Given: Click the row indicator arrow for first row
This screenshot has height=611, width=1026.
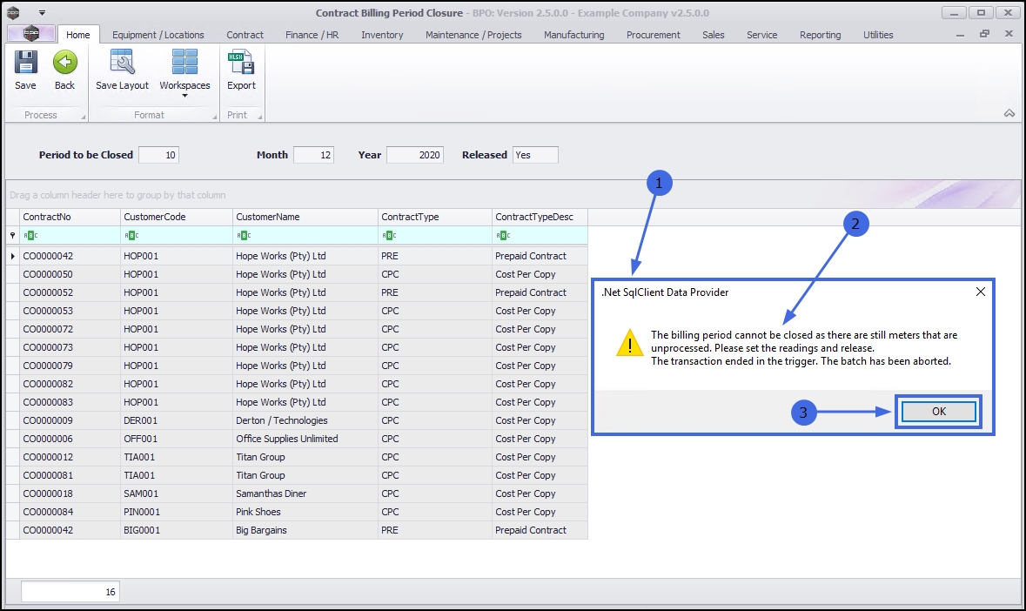Looking at the screenshot, I should pyautogui.click(x=12, y=256).
